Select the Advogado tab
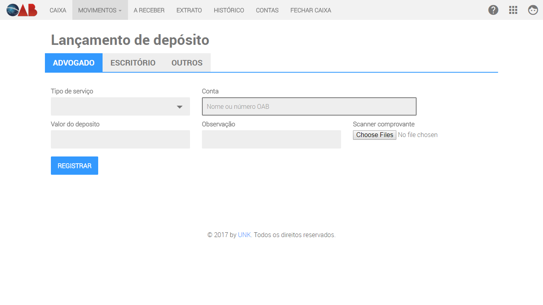The height and width of the screenshot is (305, 543). tap(74, 63)
